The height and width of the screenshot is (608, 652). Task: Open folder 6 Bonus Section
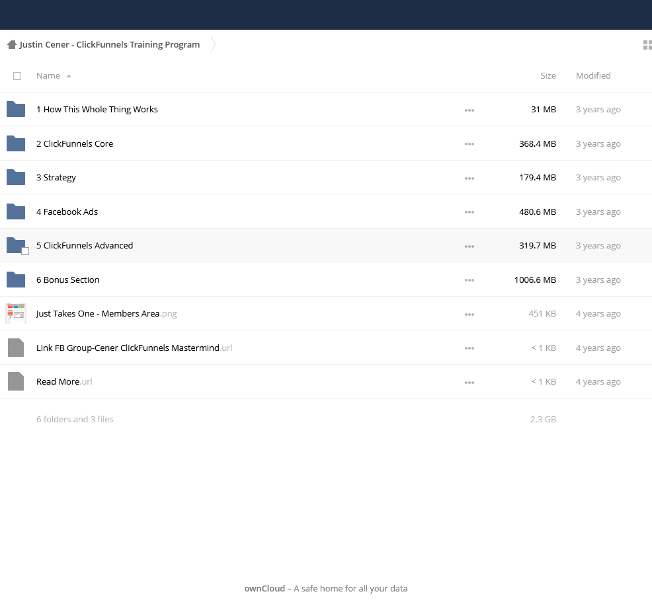pyautogui.click(x=67, y=280)
